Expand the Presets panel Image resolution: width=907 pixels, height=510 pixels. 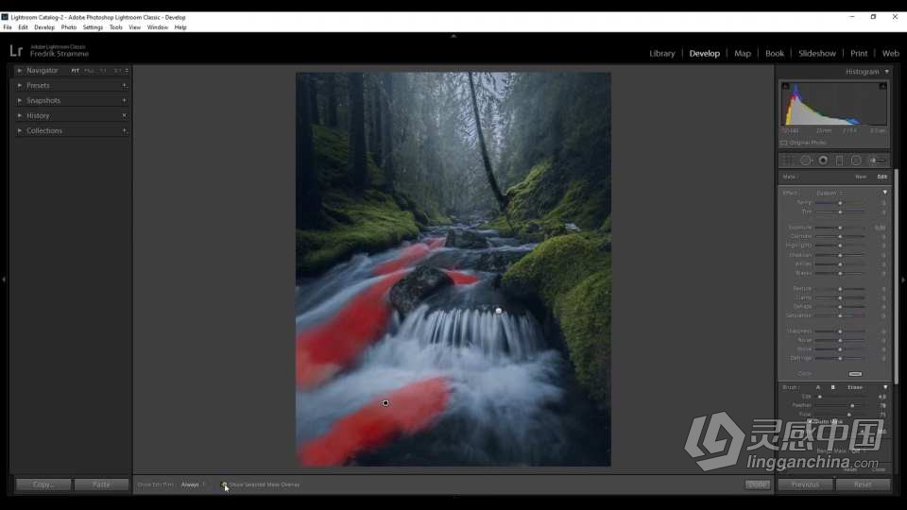click(x=20, y=86)
